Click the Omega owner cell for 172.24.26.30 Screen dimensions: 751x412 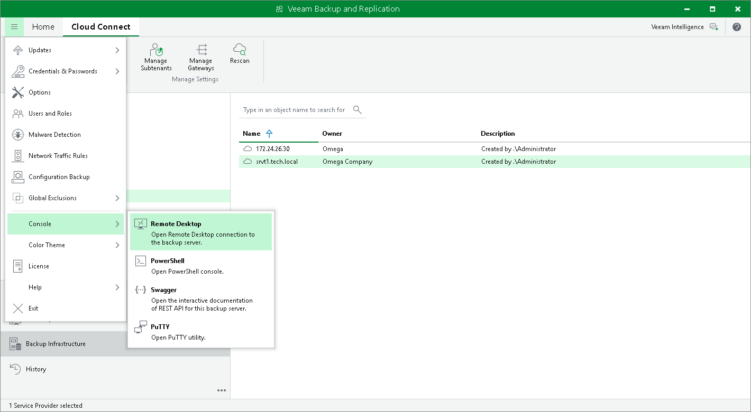pyautogui.click(x=333, y=149)
